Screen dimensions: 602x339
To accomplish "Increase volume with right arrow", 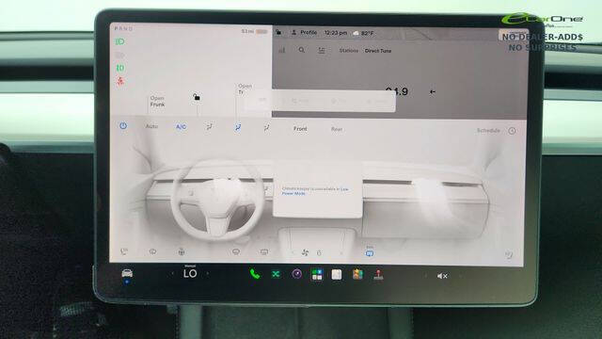I will (x=460, y=276).
